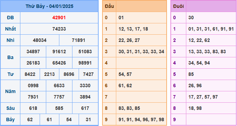Click Đầu values 91, 91, 94, 96, 97, 98

point(141,119)
